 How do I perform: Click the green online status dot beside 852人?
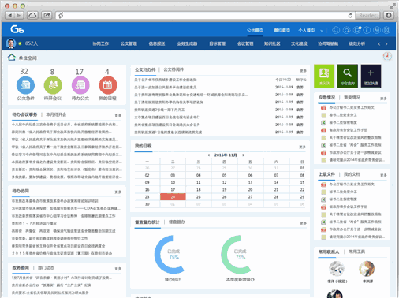[x=20, y=43]
